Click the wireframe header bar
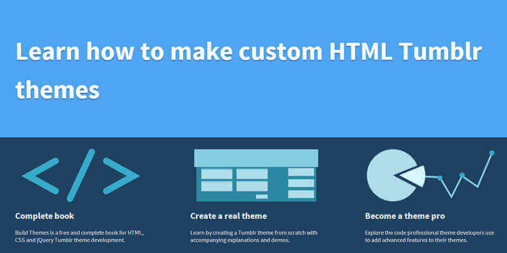 coord(256,157)
